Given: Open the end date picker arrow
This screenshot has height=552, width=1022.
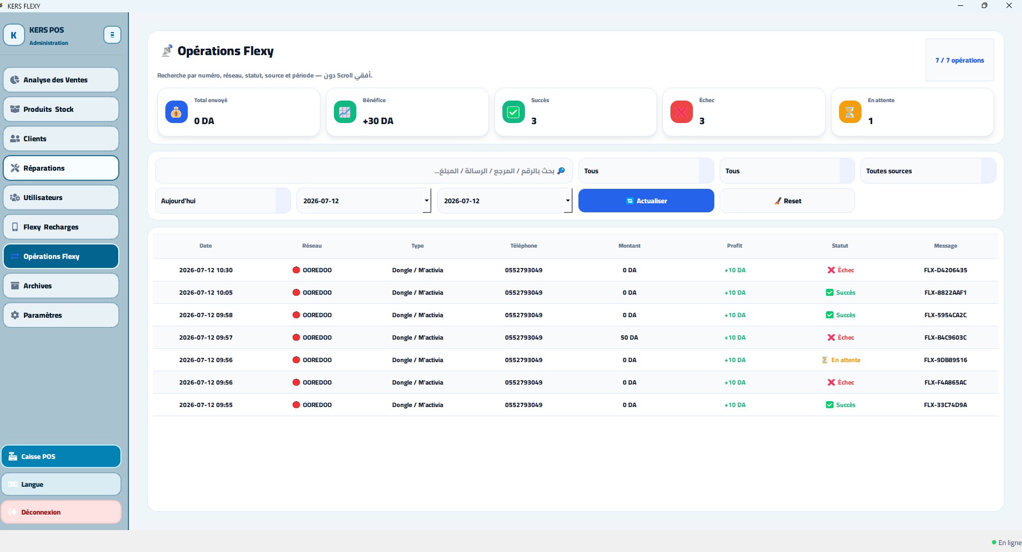Looking at the screenshot, I should [x=568, y=201].
